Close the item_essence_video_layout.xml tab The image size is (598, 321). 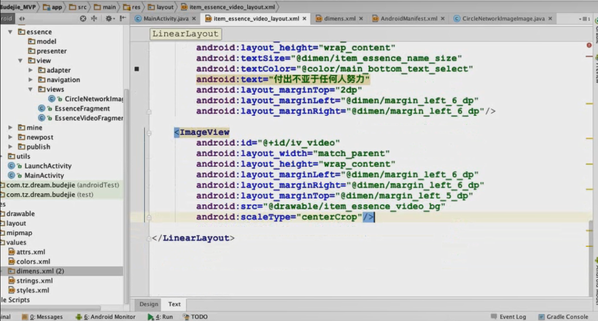click(305, 19)
